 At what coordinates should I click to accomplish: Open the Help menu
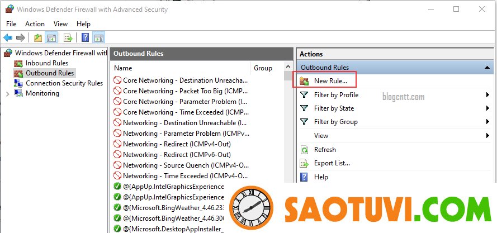pyautogui.click(x=83, y=24)
